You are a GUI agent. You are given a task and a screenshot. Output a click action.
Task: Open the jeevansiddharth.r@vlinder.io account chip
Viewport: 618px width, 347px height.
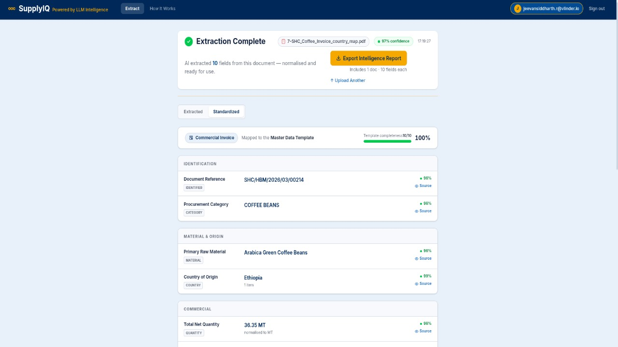pos(547,9)
